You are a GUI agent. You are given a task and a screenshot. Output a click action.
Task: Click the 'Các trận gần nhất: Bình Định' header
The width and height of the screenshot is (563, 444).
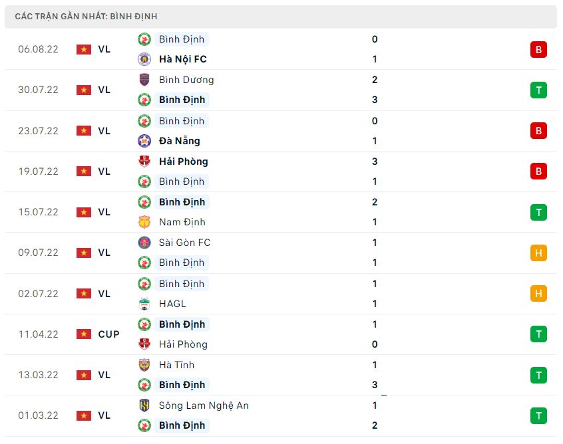pyautogui.click(x=87, y=16)
